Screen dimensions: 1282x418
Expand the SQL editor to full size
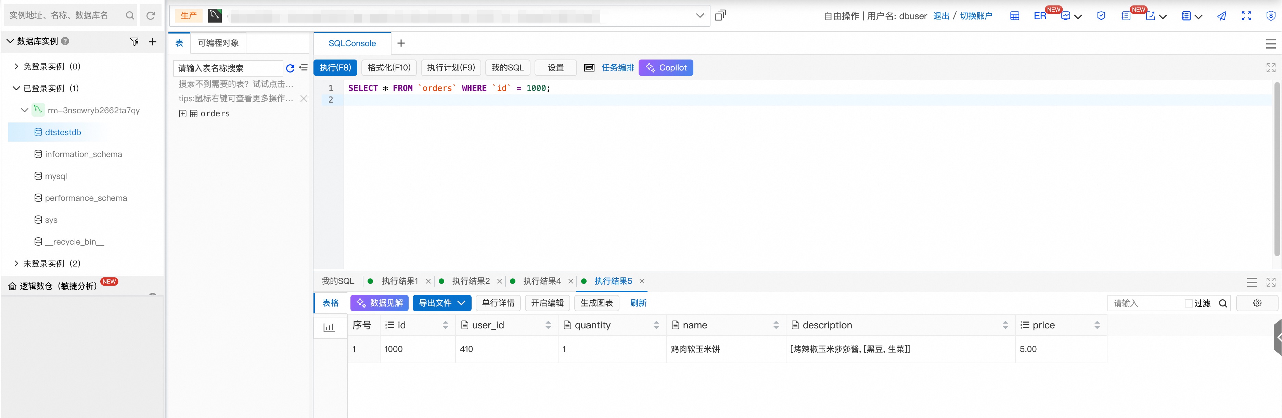pos(1271,68)
